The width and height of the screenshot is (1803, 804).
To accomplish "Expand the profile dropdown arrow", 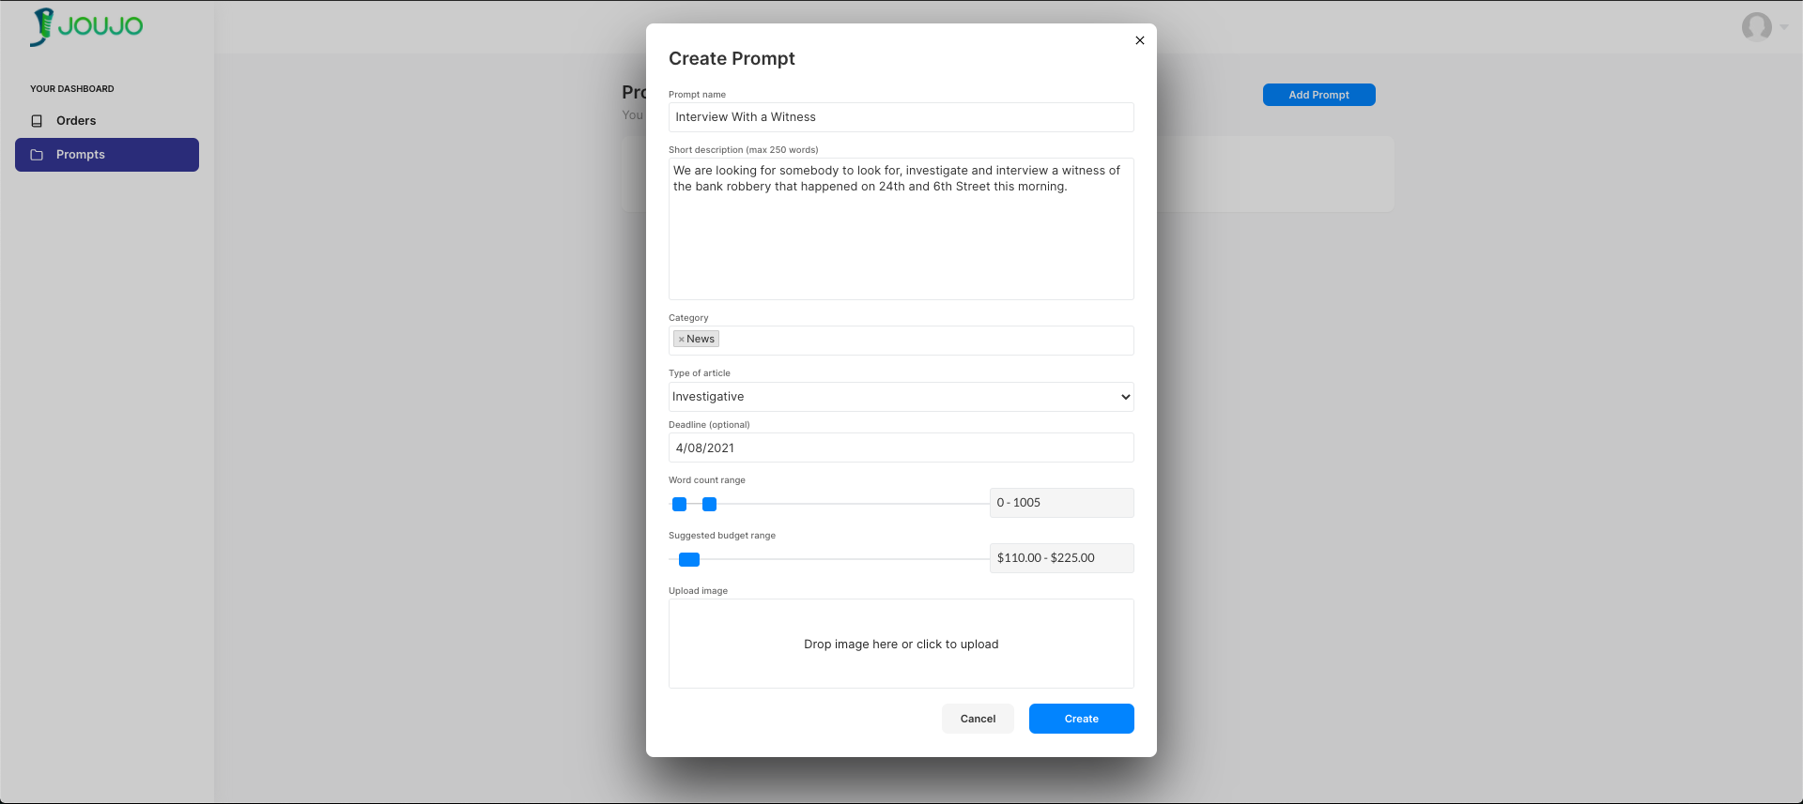I will coord(1784,27).
